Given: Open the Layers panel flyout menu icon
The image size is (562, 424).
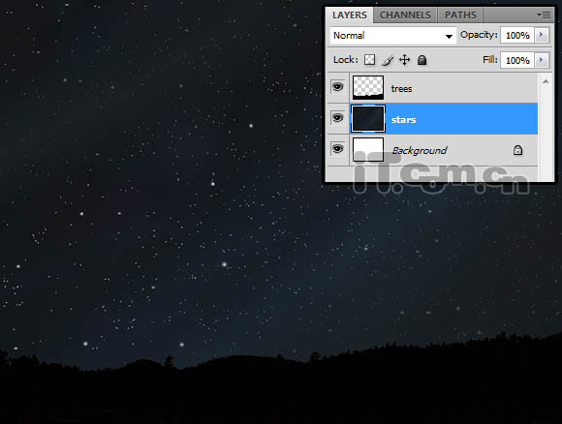Looking at the screenshot, I should (544, 15).
